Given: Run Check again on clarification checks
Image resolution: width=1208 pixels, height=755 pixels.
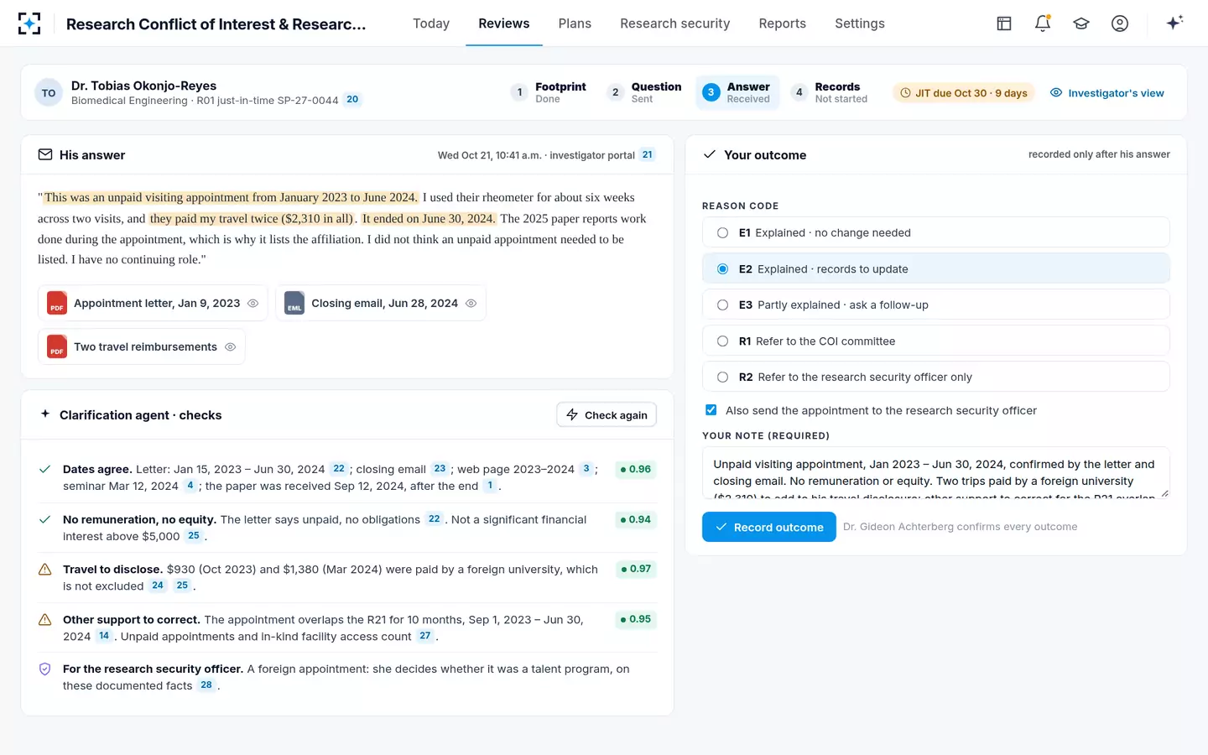Looking at the screenshot, I should (607, 414).
